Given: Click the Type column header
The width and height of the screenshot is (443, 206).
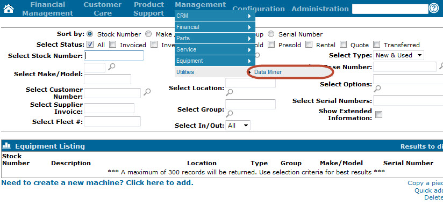Looking at the screenshot, I should tap(259, 163).
